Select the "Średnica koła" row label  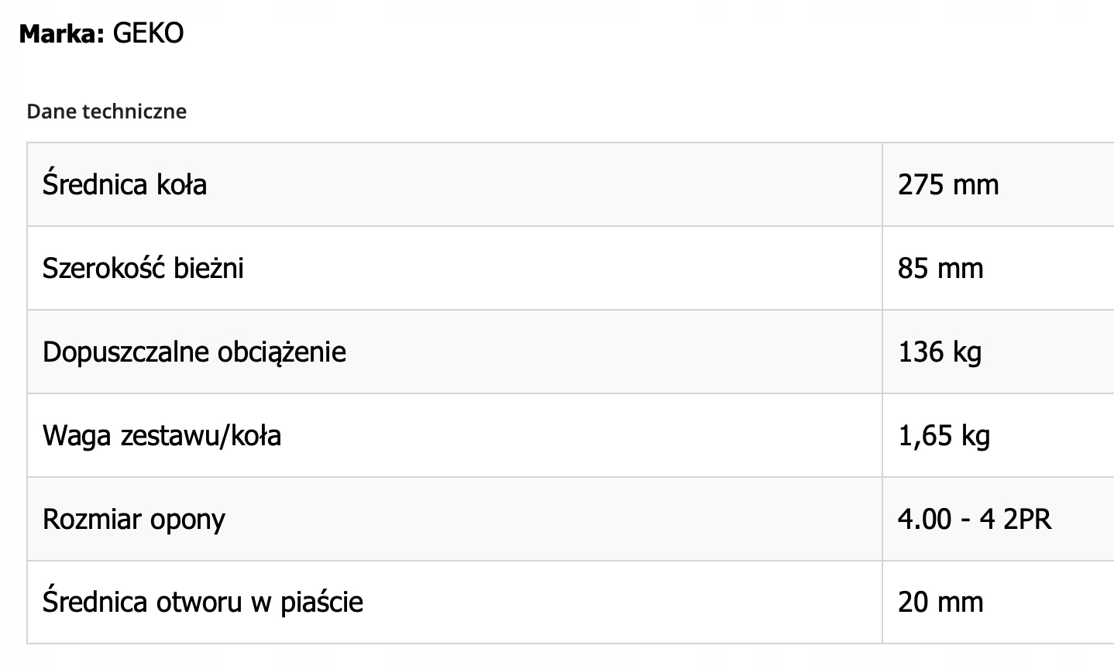coord(125,185)
